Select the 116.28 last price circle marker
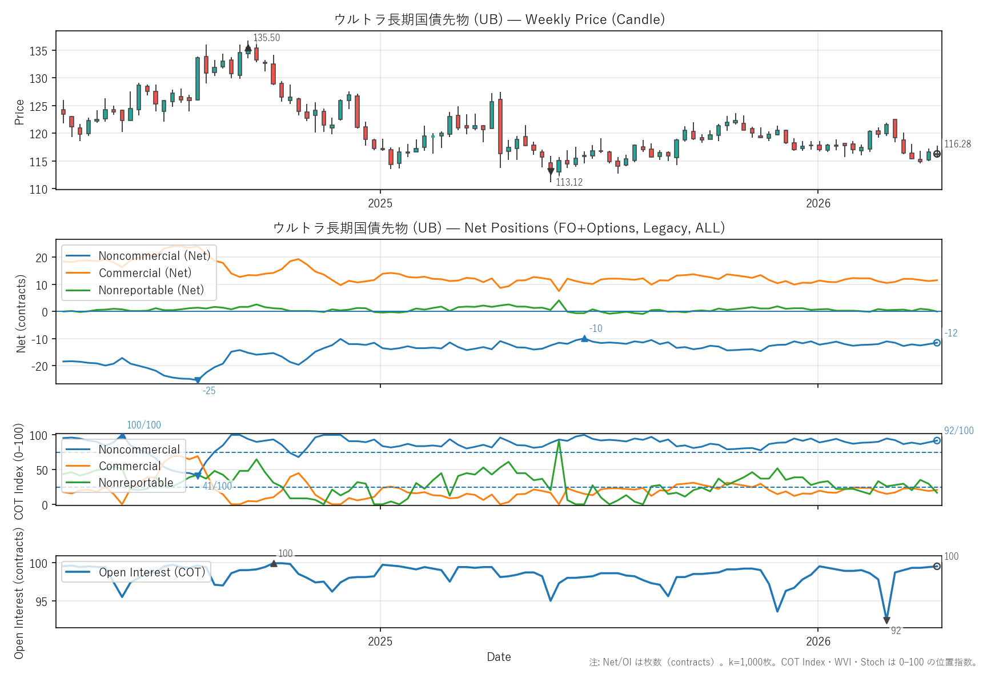The height and width of the screenshot is (674, 987). 937,154
